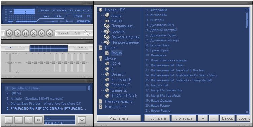This screenshot has width=253, height=127.
Task: Open Видео in the library tree
Action: 116,21
